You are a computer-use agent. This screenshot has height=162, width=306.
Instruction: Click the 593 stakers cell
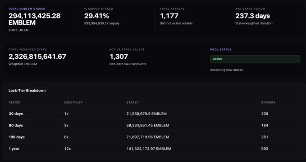pos(265,149)
